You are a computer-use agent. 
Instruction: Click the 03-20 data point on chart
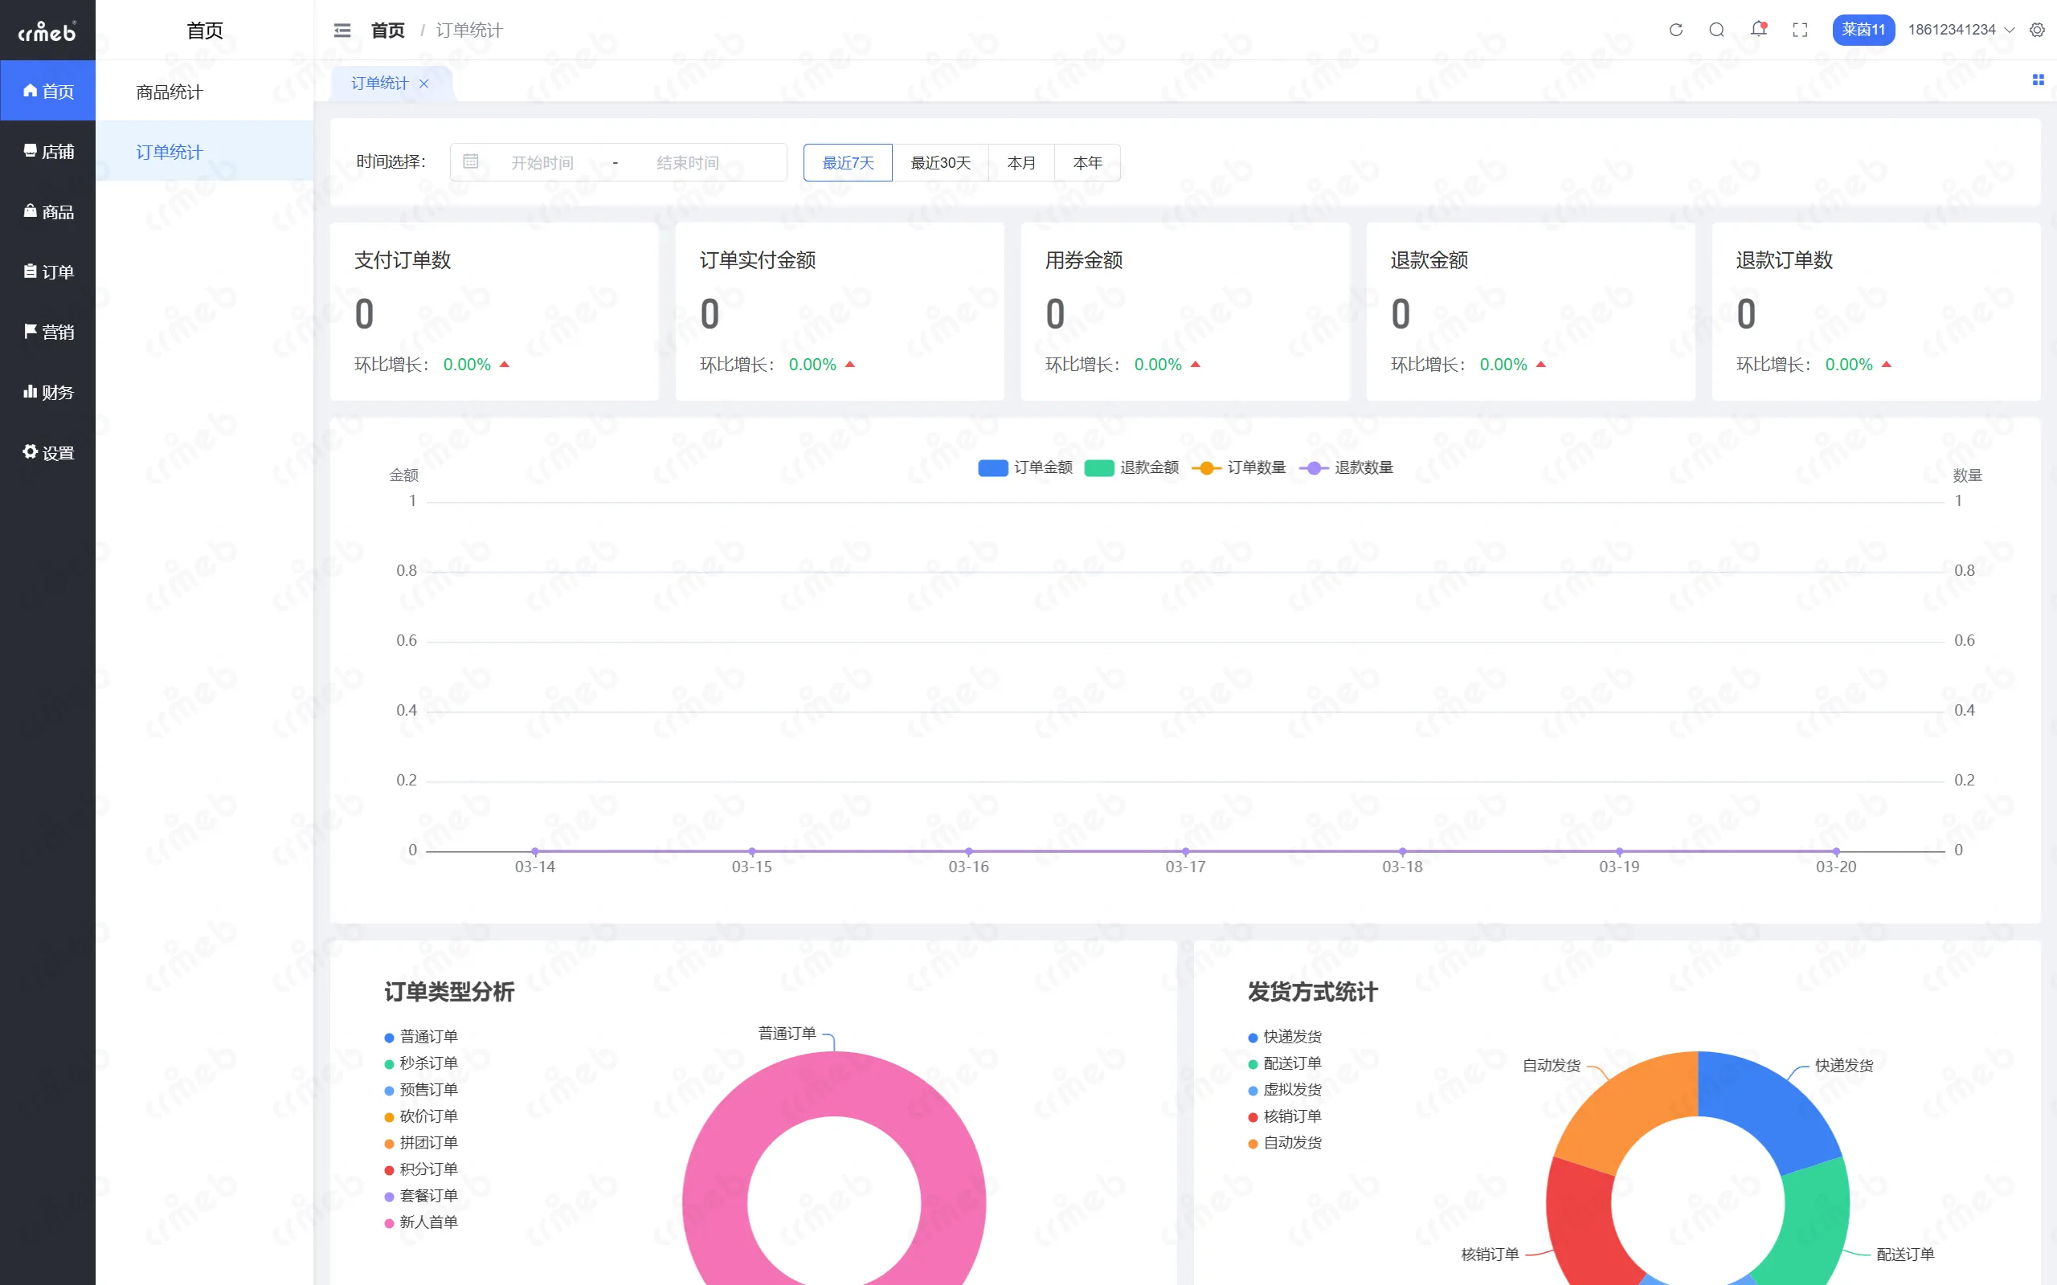pos(1836,851)
